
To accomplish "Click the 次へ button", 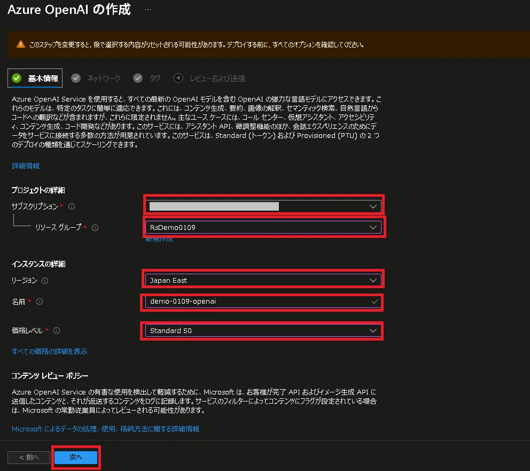I will tap(76, 457).
